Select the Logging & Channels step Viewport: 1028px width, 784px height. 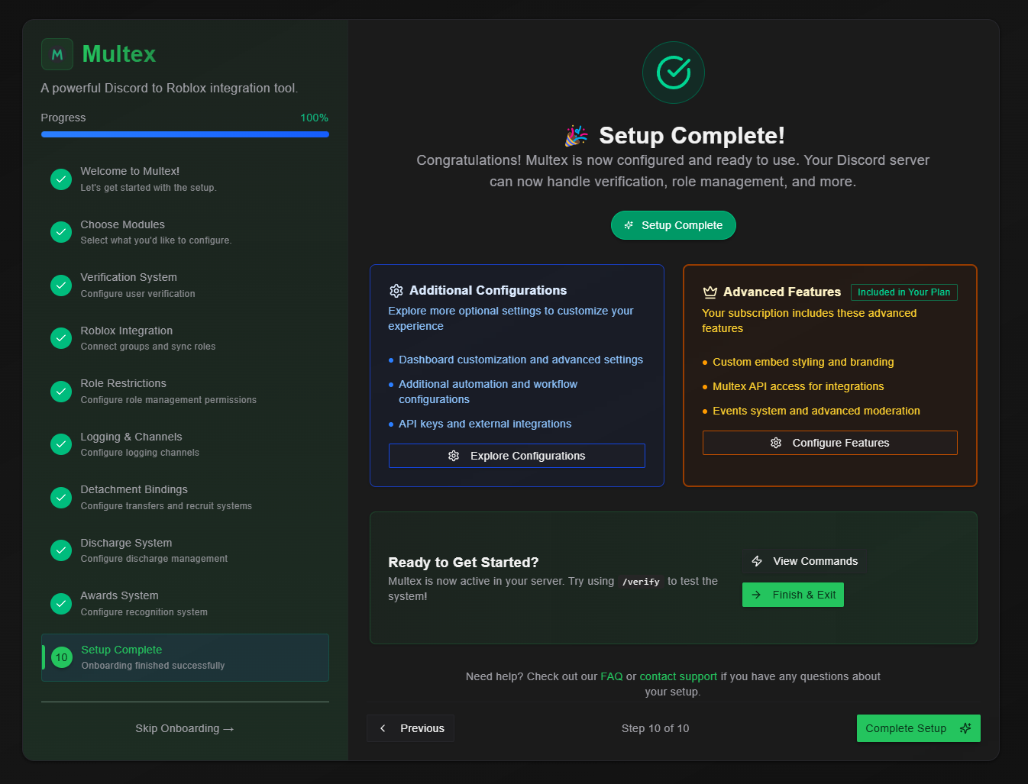click(185, 444)
